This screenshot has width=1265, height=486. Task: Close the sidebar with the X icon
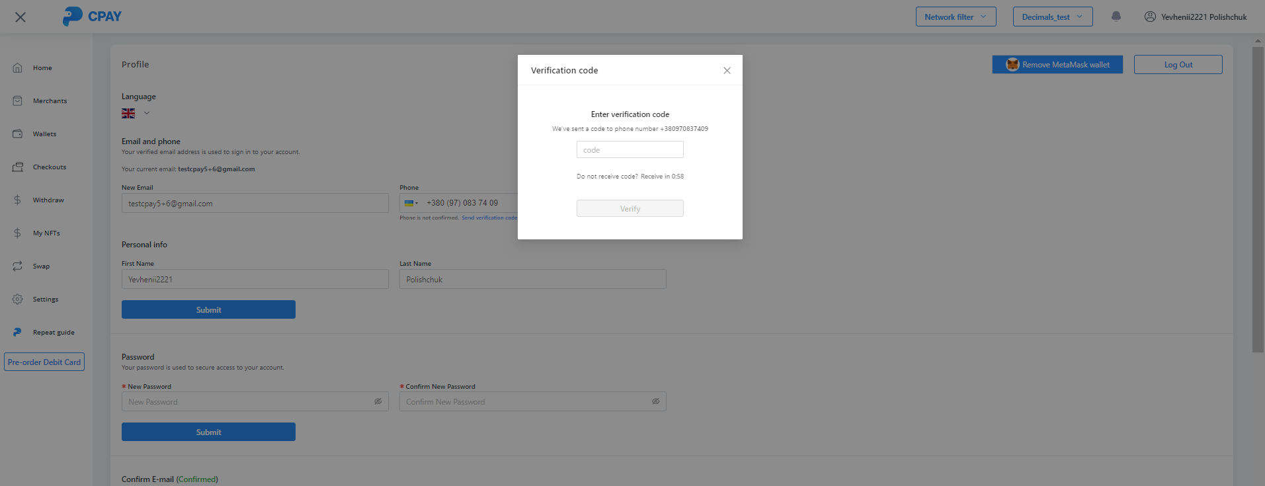coord(20,17)
